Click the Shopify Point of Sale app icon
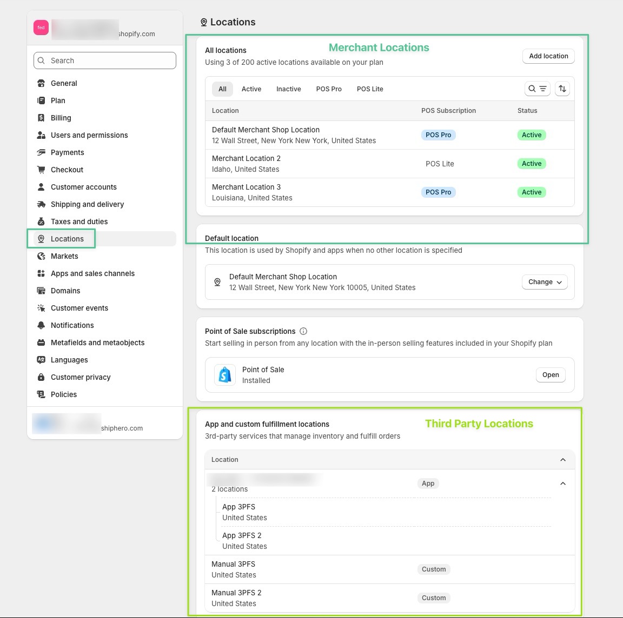Image resolution: width=623 pixels, height=618 pixels. pos(225,375)
